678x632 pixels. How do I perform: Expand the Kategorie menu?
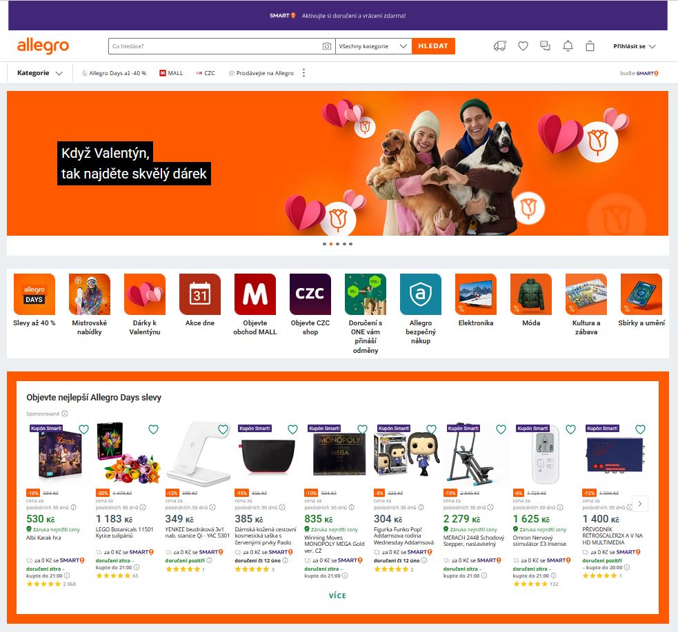point(40,73)
